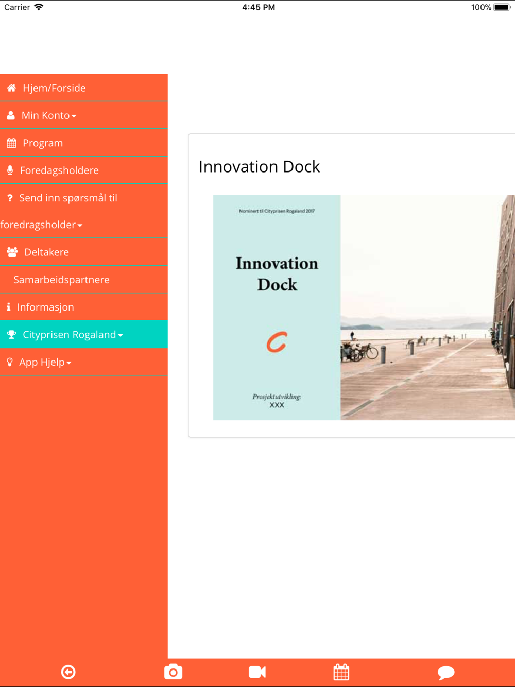The height and width of the screenshot is (687, 515).
Task: Tap the Wi-Fi status icon
Action: pos(39,7)
